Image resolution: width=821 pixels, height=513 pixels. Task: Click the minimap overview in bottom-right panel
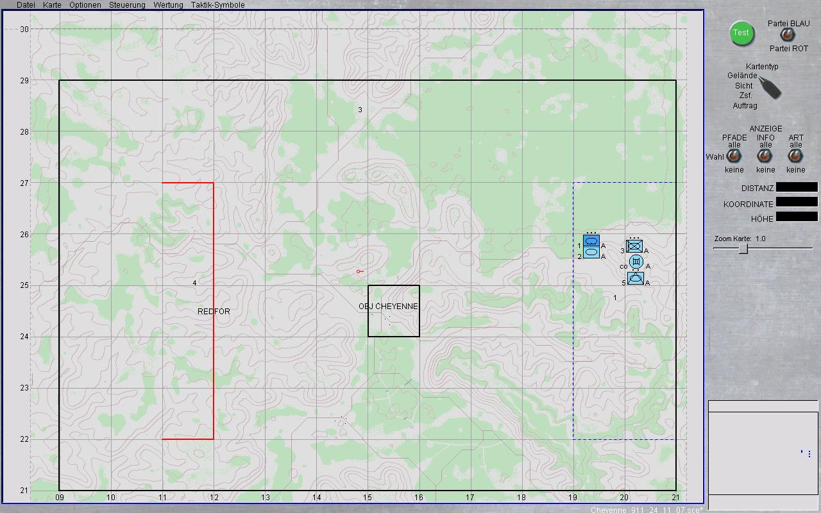point(763,453)
